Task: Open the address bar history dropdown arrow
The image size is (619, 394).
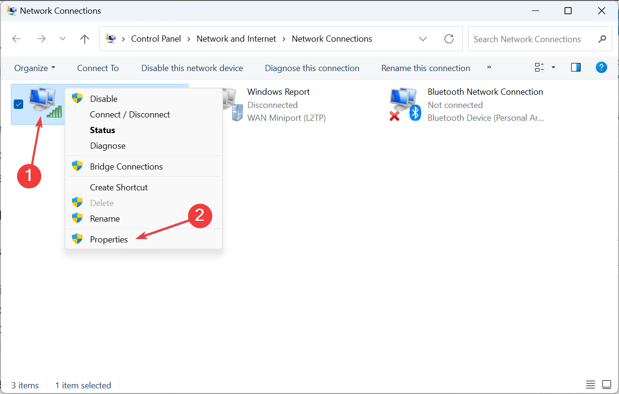Action: click(x=423, y=39)
